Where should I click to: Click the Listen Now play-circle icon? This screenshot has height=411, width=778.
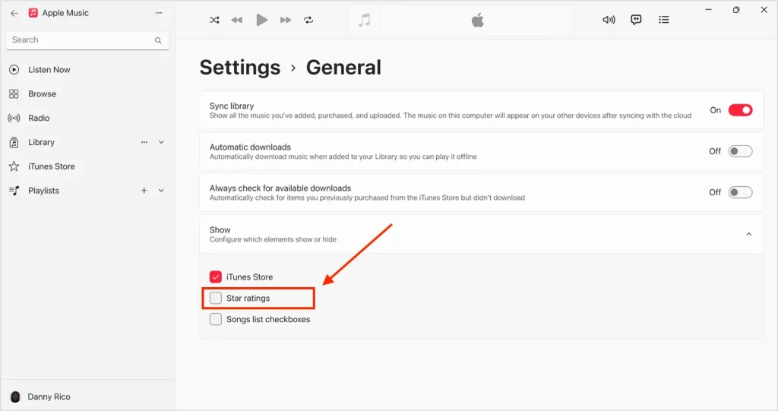coord(14,70)
